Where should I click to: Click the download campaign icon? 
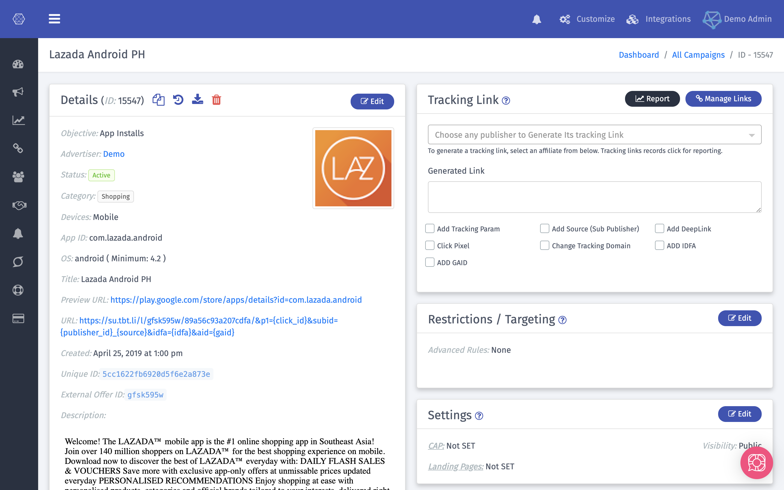(197, 99)
